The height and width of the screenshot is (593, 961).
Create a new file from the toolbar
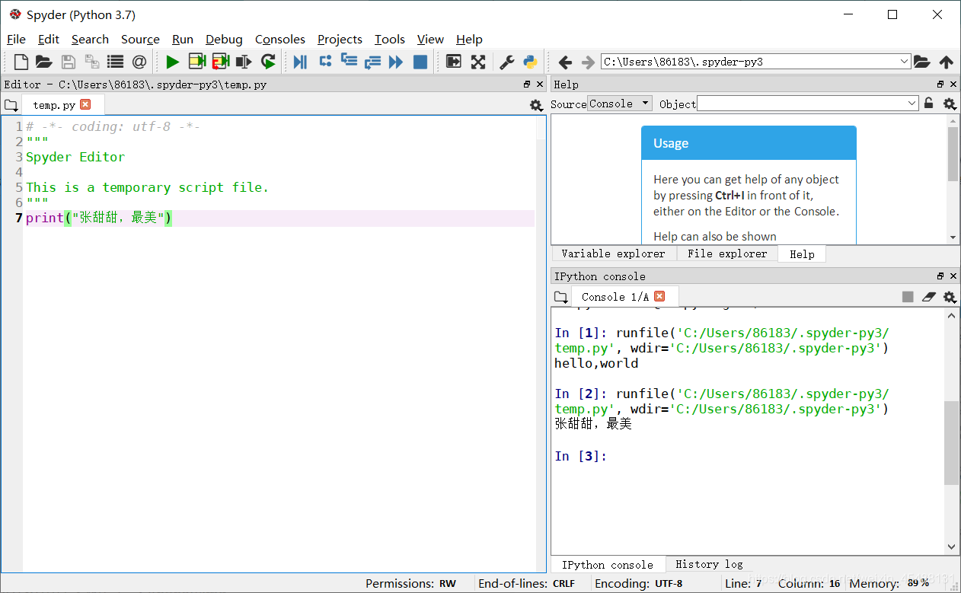[21, 62]
